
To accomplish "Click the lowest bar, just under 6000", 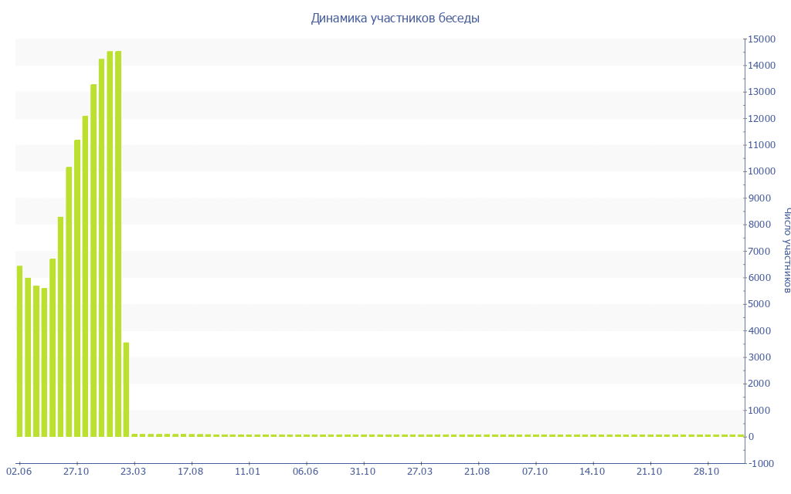I will pos(44,362).
